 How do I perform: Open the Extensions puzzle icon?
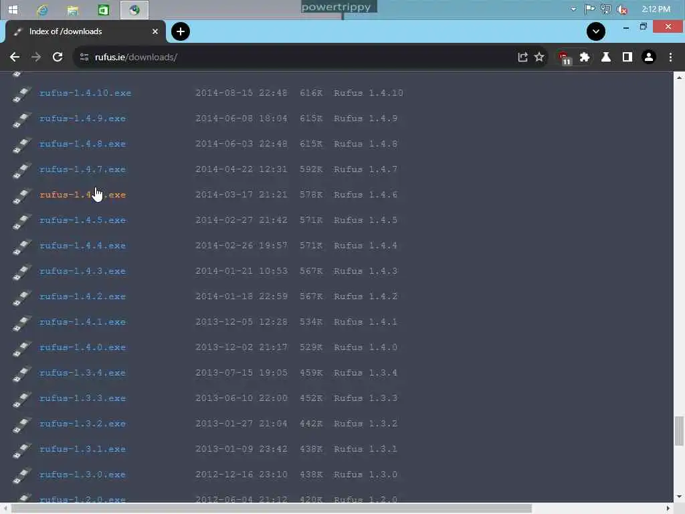(585, 58)
